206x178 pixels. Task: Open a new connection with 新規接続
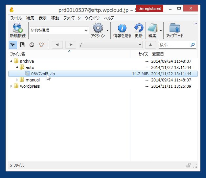click(x=18, y=30)
